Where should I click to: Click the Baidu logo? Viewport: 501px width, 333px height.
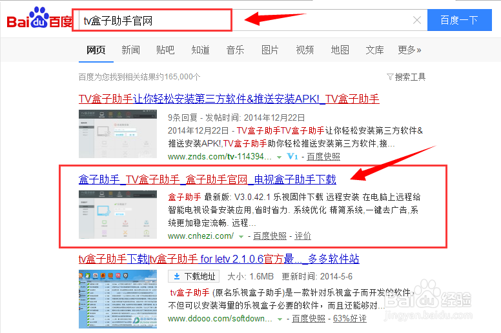point(39,18)
